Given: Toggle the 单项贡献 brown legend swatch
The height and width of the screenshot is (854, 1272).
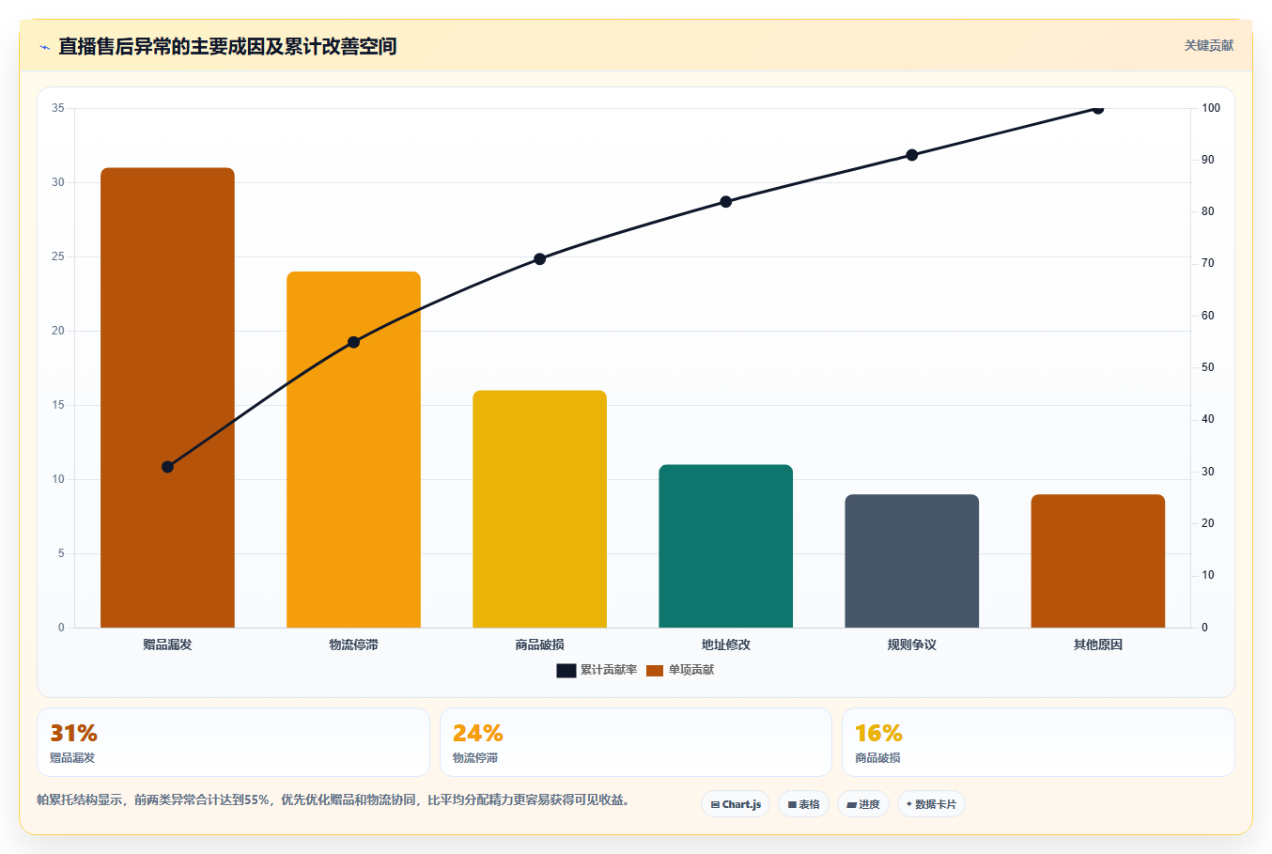Looking at the screenshot, I should (x=655, y=671).
